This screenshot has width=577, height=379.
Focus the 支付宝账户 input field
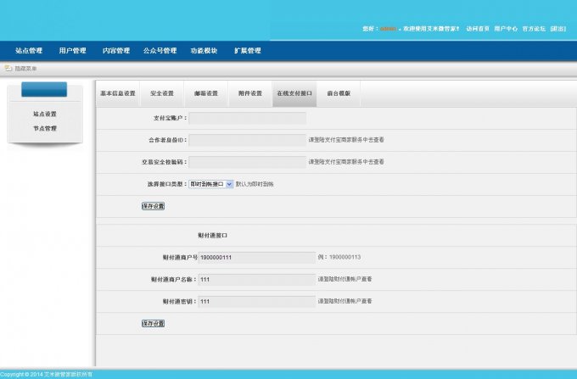coord(247,118)
